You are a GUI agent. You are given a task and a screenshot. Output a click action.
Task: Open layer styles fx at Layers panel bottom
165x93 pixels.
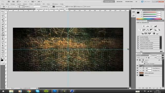[143, 88]
